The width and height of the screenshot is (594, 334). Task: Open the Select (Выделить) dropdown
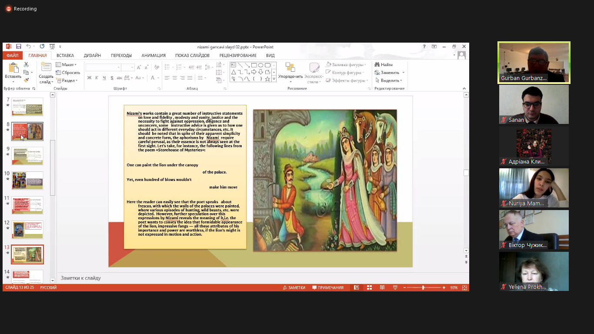coord(388,80)
